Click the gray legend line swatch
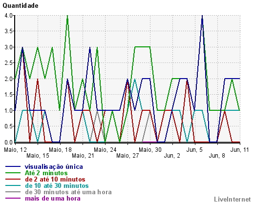 click(x=13, y=192)
